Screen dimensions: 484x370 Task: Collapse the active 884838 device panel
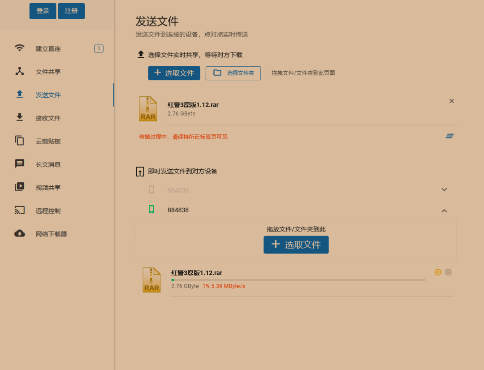point(444,211)
